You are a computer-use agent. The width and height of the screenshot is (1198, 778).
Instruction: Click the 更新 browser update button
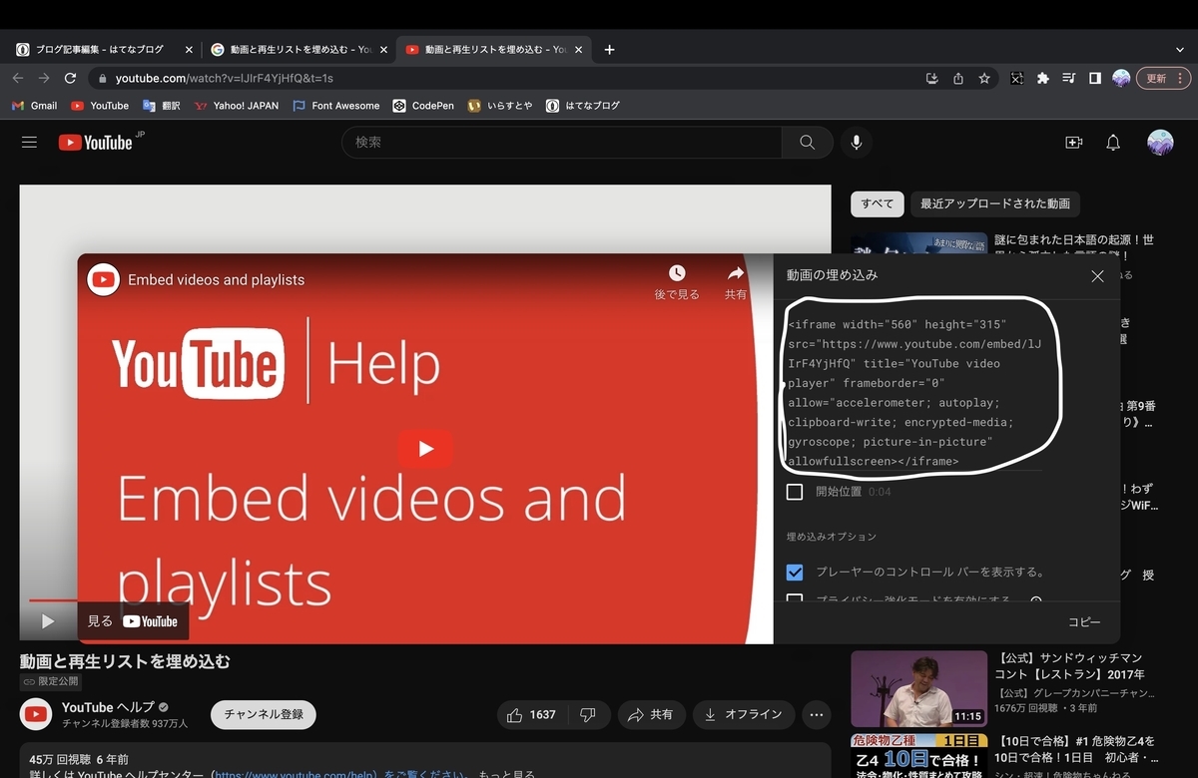(1156, 78)
